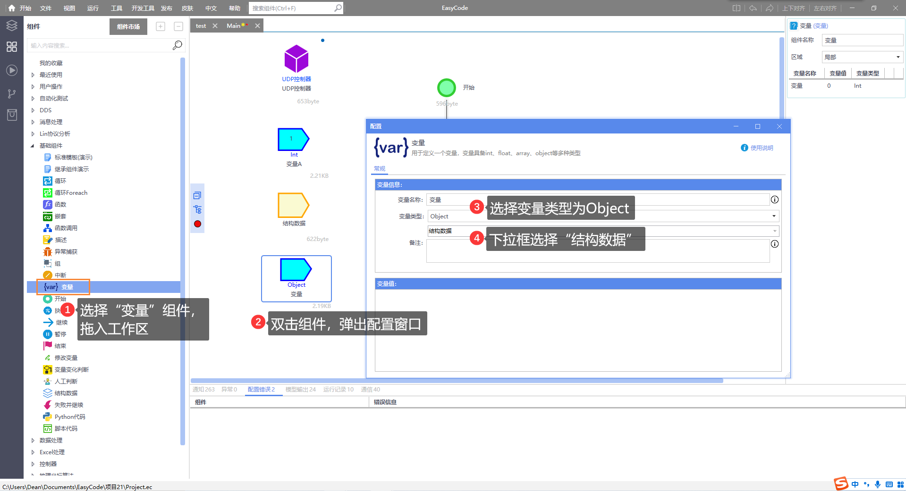906x491 pixels.
Task: Expand the 数据处理 tree category
Action: 33,440
